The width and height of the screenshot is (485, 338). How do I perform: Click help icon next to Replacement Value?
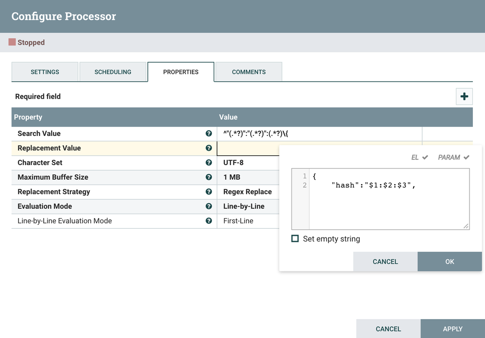coord(209,148)
